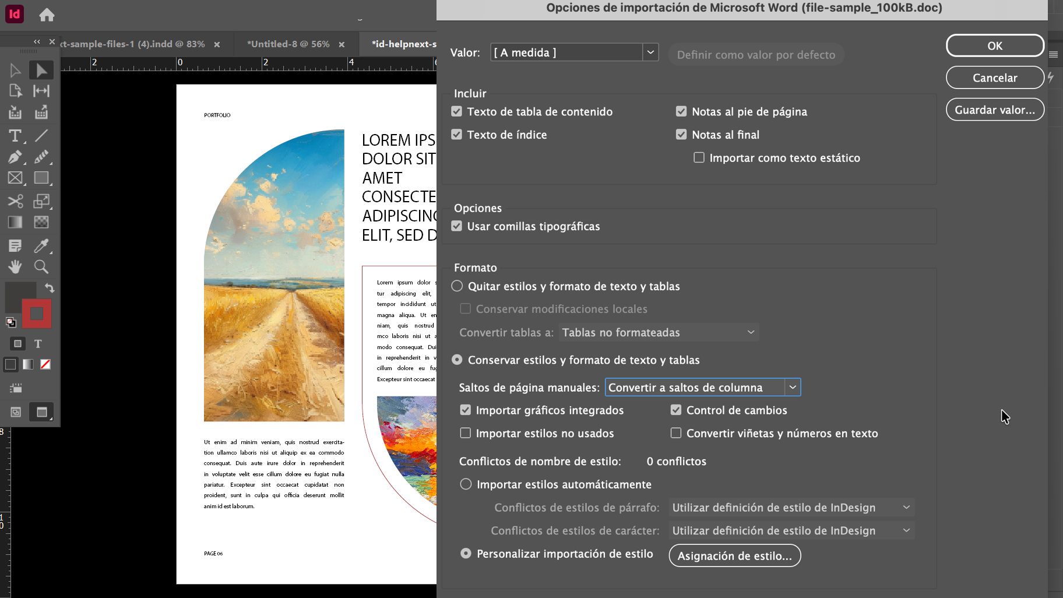Open Convertir tablas a dropdown
Screen dimensions: 1063x598
659,332
